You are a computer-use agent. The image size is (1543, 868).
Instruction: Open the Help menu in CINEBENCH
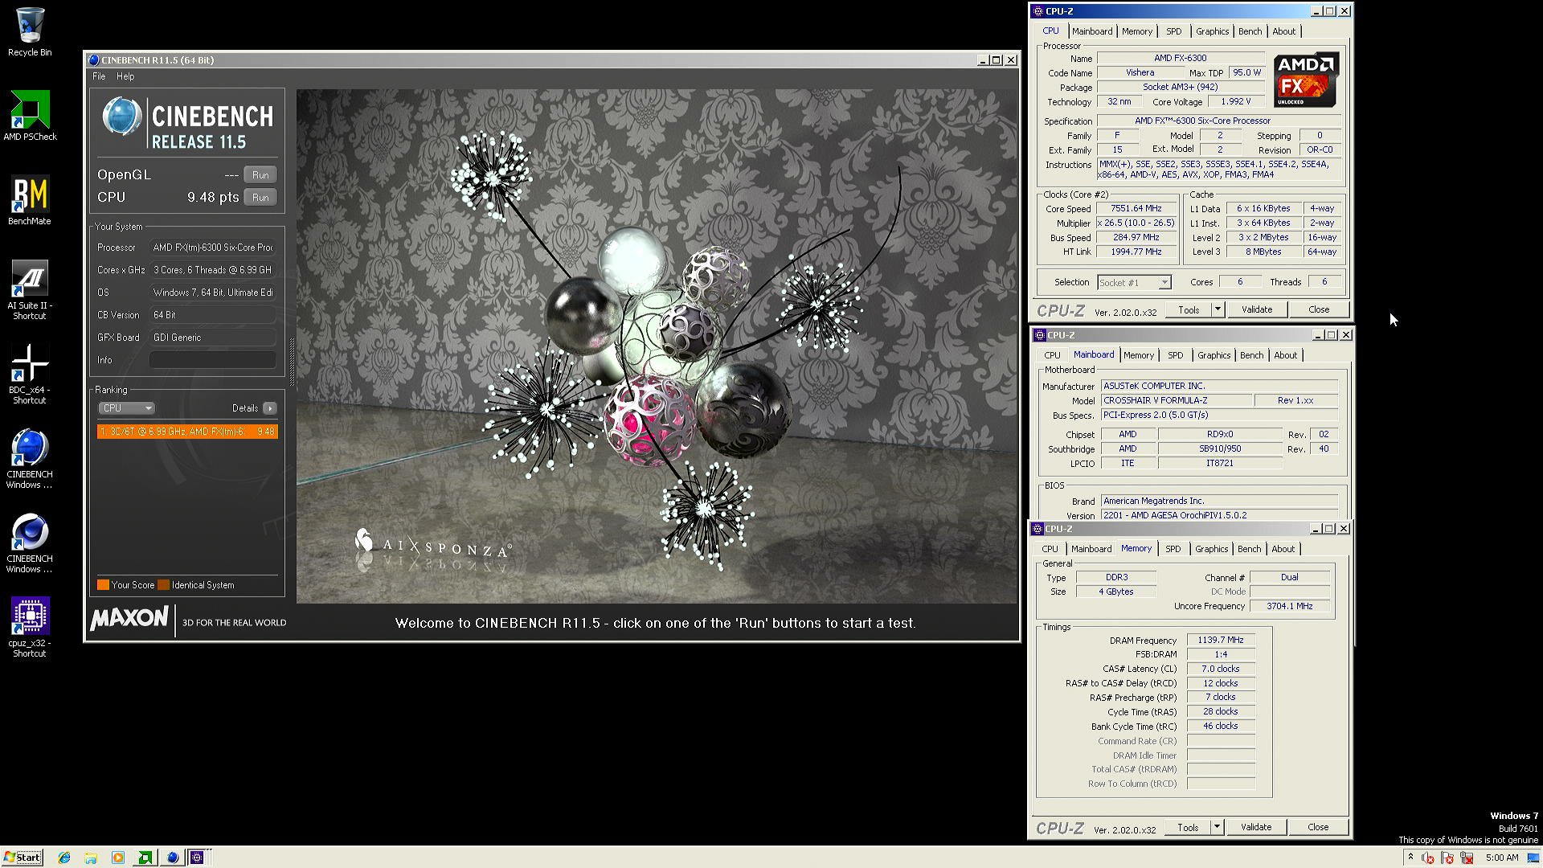coord(125,76)
